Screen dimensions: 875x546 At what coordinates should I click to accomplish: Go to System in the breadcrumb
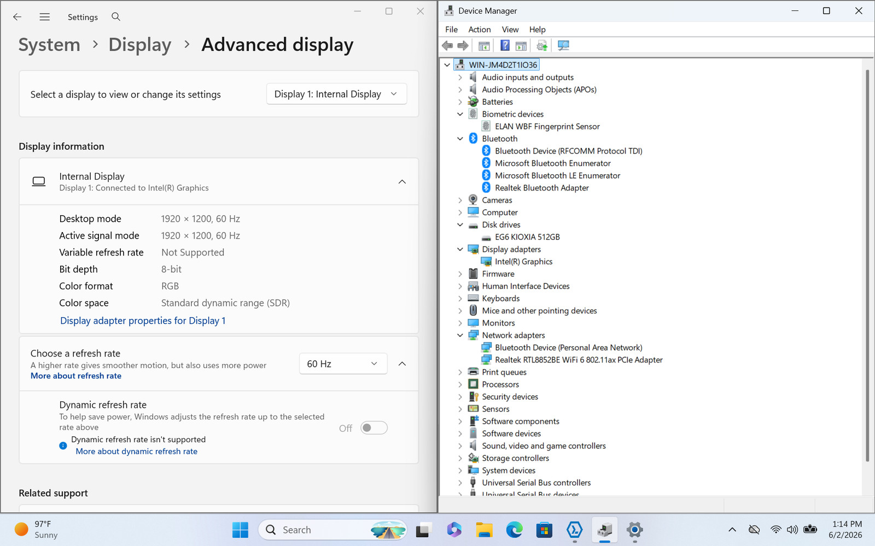[49, 45]
